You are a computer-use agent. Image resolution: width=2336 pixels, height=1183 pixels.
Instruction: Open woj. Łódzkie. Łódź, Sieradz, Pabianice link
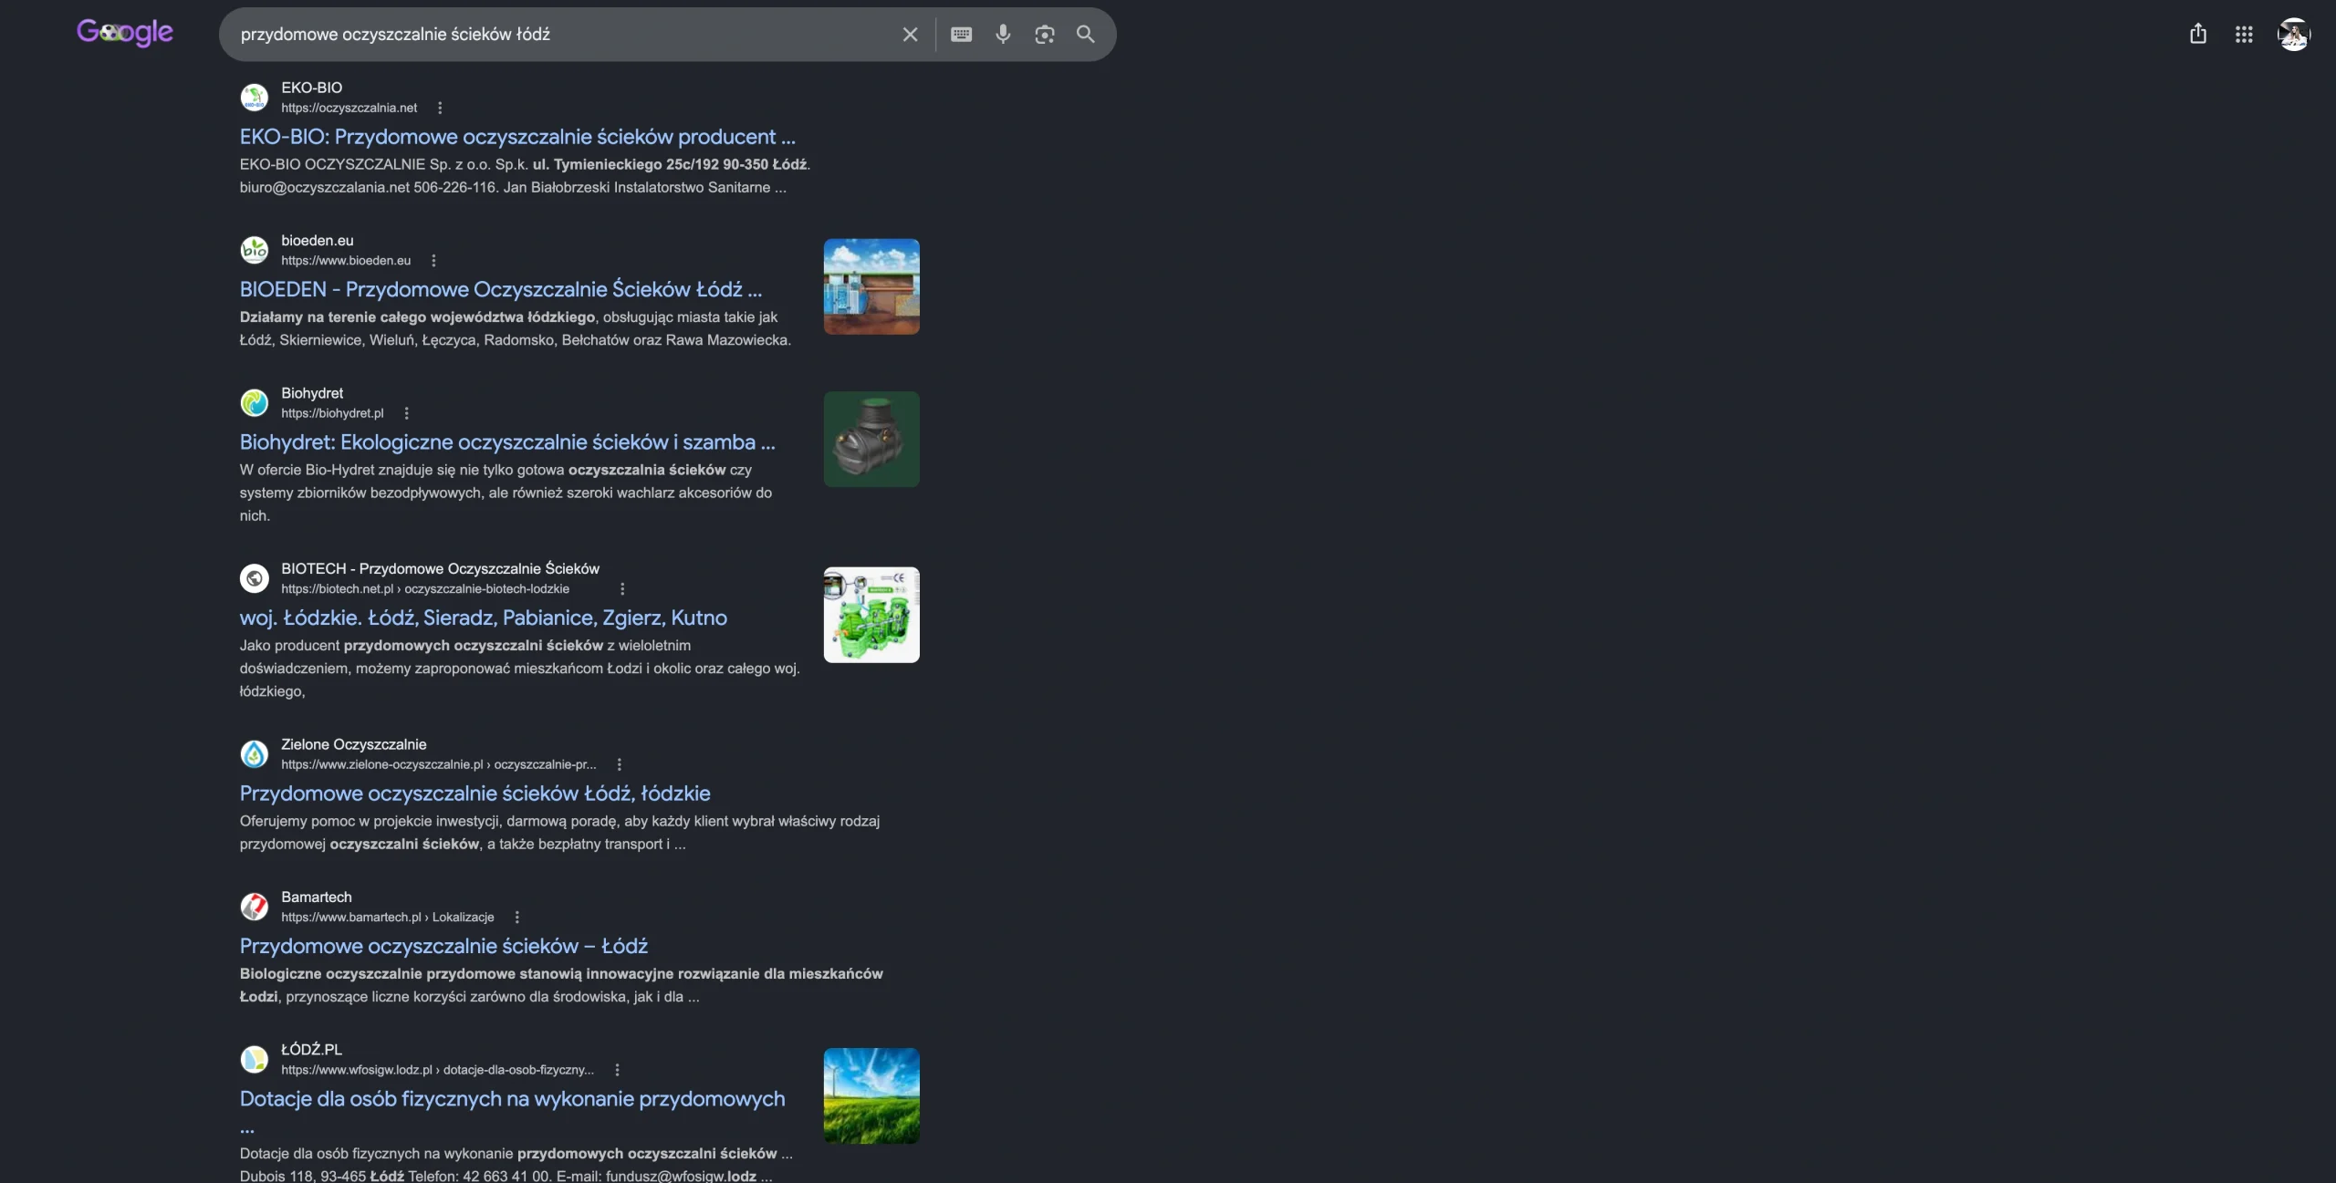point(484,617)
